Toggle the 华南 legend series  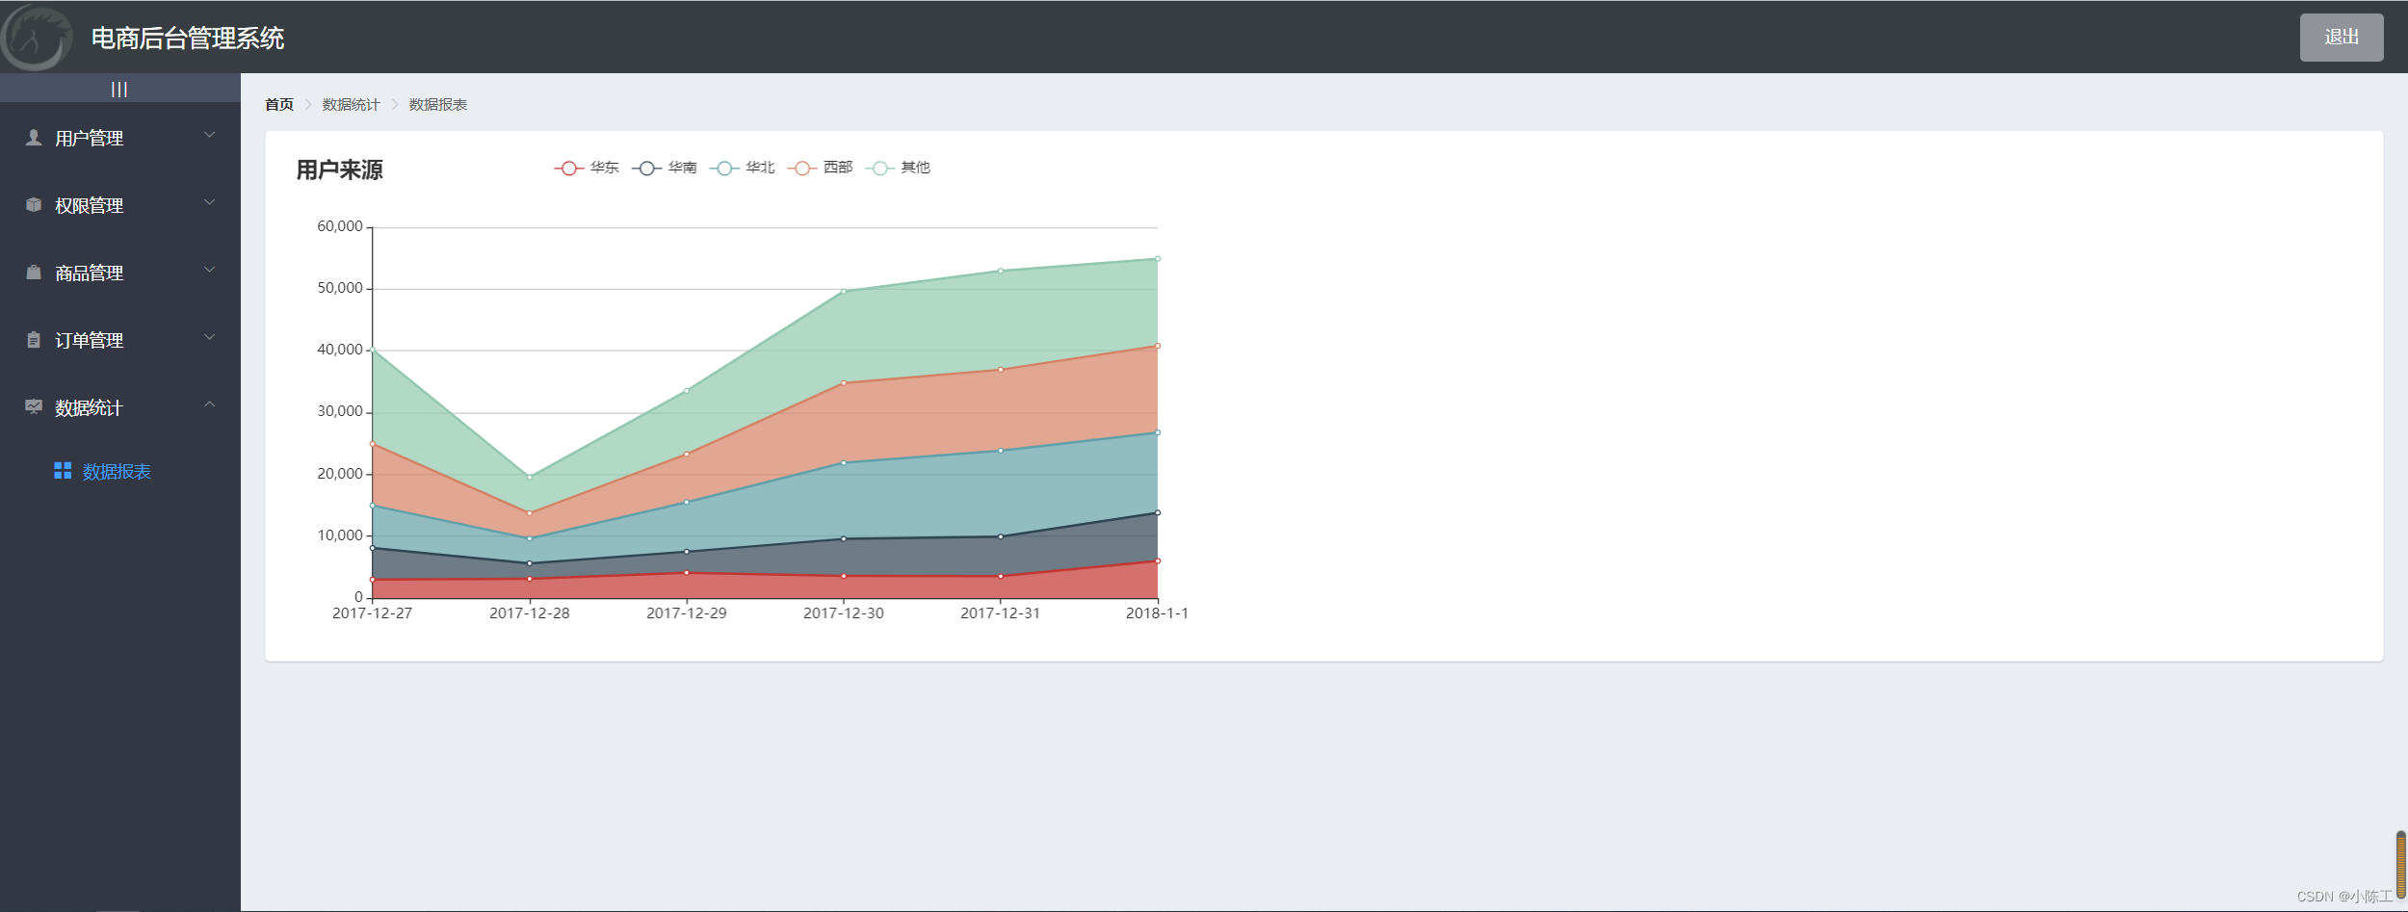tap(665, 168)
